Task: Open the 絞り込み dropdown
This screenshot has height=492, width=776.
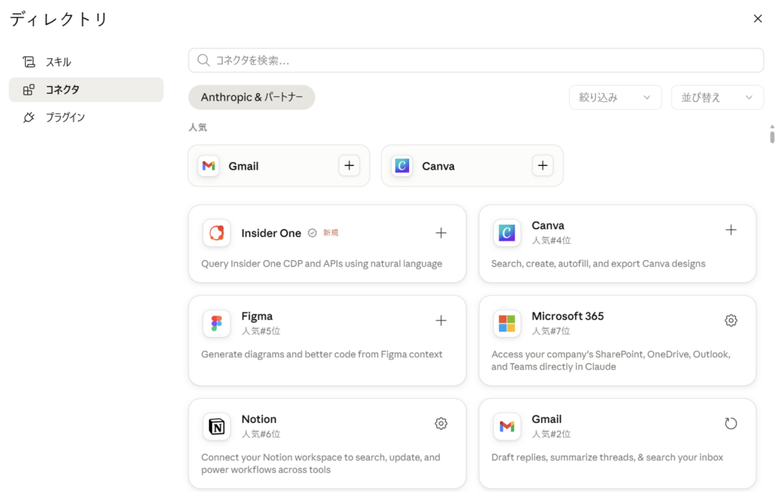Action: click(615, 98)
